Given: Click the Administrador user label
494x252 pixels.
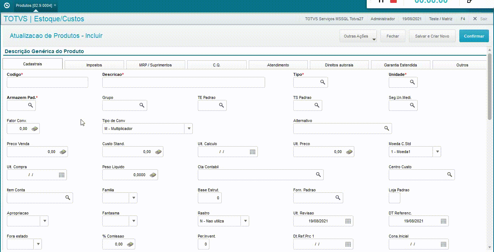Looking at the screenshot, I should point(383,19).
